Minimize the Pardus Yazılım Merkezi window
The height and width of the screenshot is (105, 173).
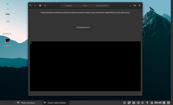130,5
